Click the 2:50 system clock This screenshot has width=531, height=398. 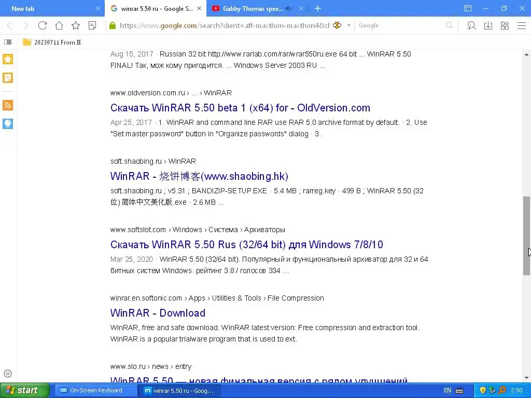tap(516, 390)
